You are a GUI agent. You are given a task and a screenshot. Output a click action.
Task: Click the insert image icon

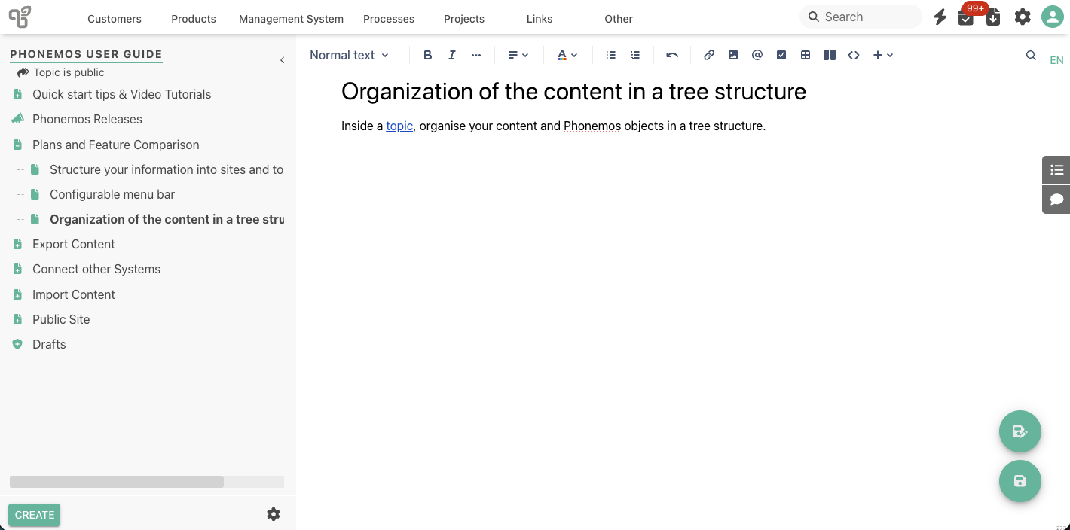click(x=733, y=55)
